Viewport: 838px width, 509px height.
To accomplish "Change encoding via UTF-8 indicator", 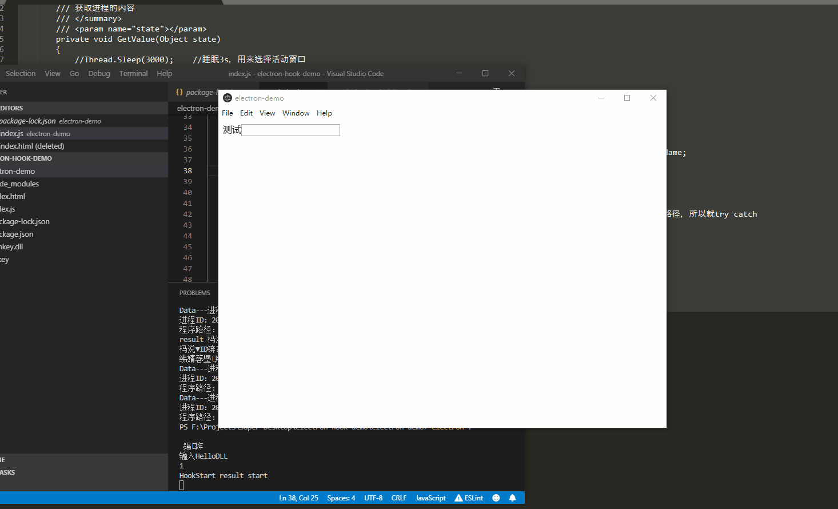I will pos(373,498).
